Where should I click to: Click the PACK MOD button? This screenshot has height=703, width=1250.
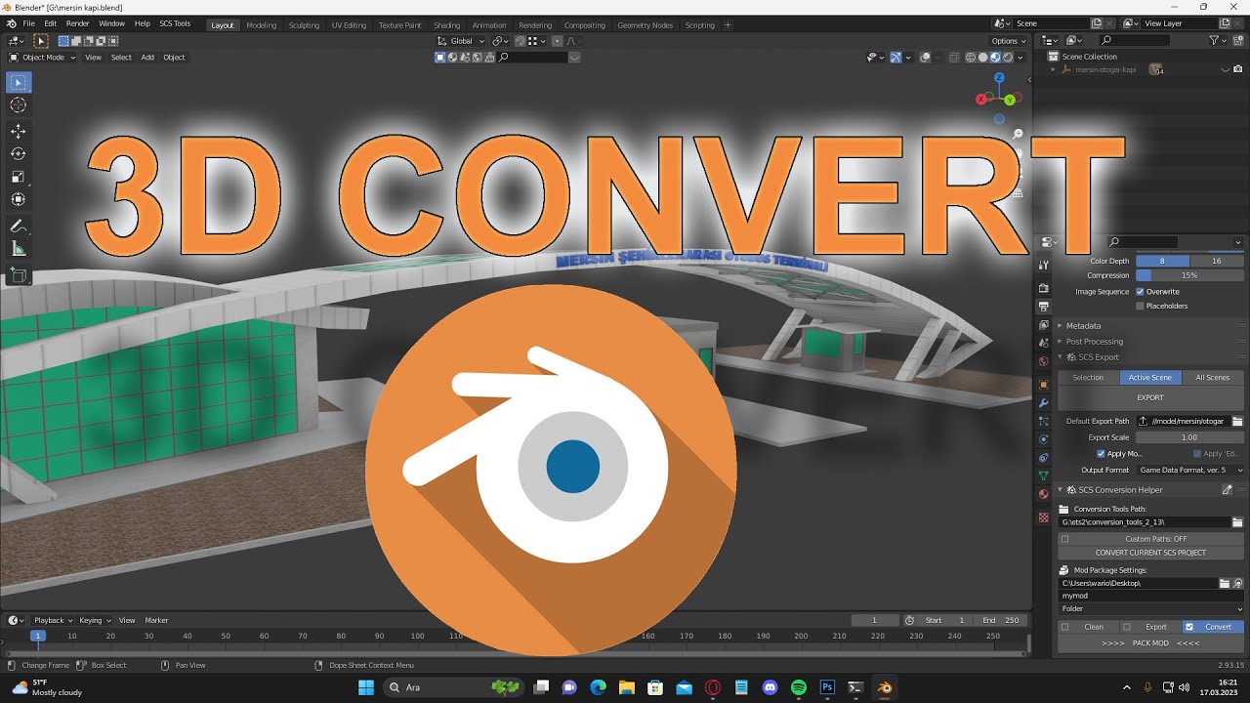pyautogui.click(x=1150, y=643)
